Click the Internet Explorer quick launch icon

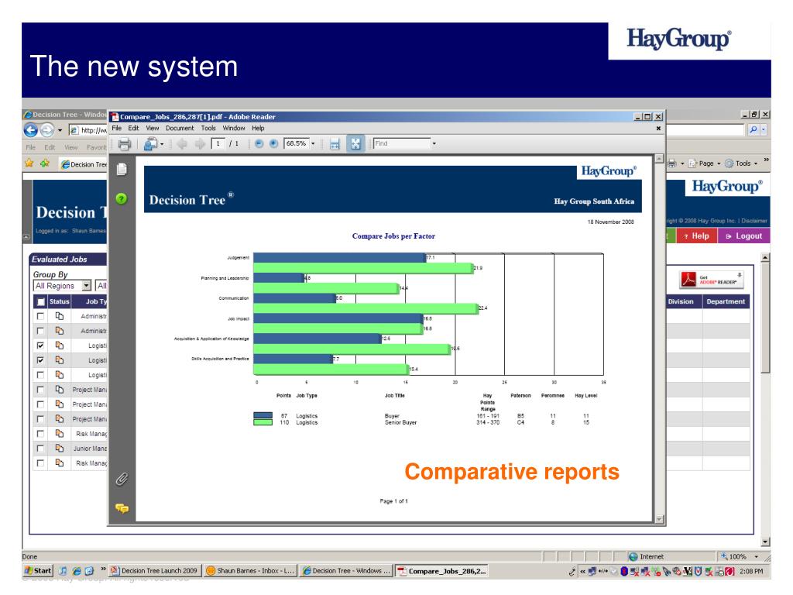77,571
